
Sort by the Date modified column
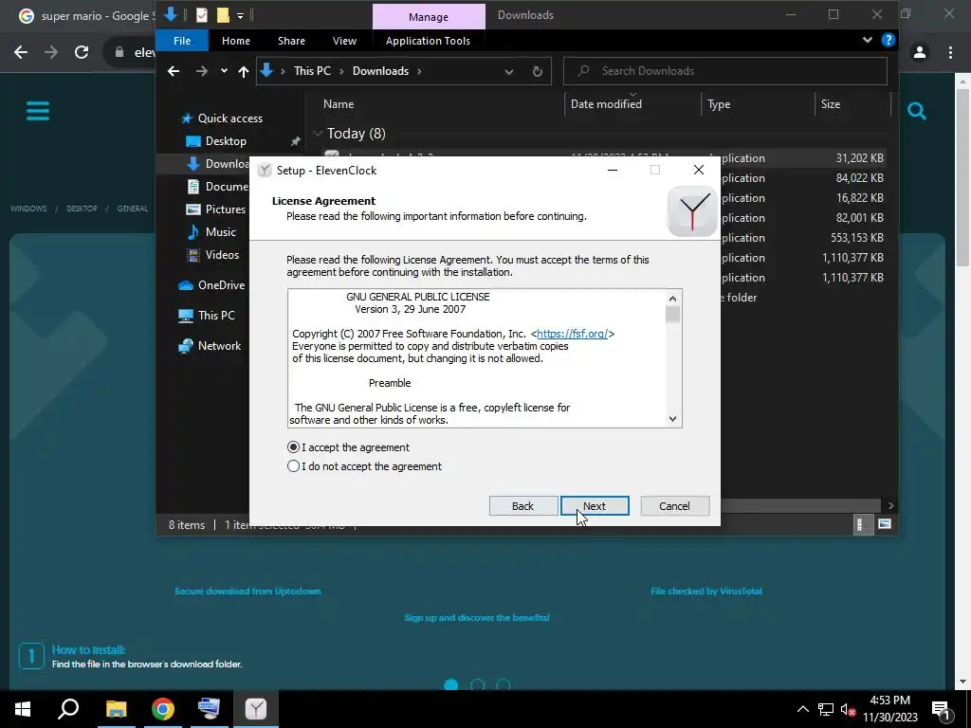[x=606, y=104]
